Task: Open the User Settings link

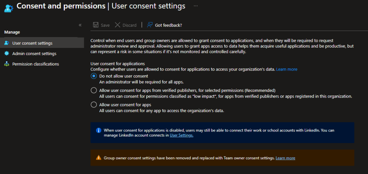Action: click(x=181, y=135)
